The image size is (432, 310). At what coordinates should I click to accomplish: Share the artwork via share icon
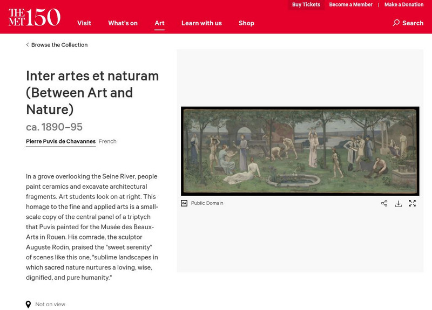tap(384, 203)
